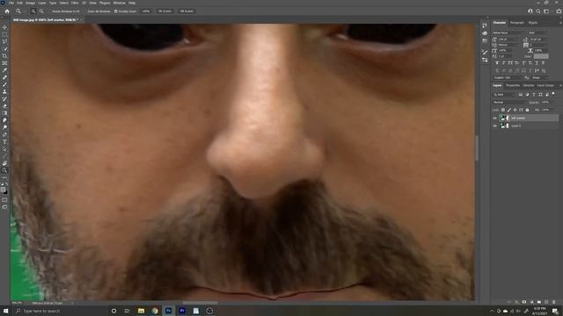The image size is (563, 316).
Task: Change the screen mode icon
Action: 4,207
